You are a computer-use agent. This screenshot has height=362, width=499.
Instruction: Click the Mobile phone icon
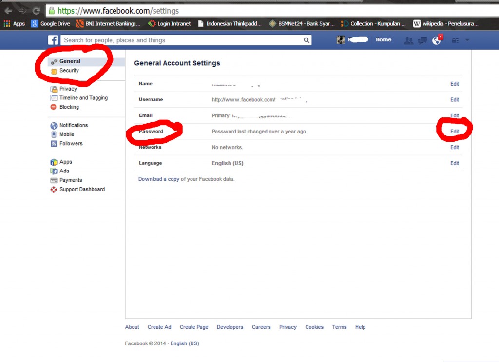[54, 134]
